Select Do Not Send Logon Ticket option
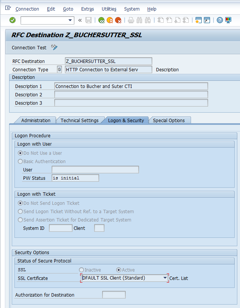 20,203
